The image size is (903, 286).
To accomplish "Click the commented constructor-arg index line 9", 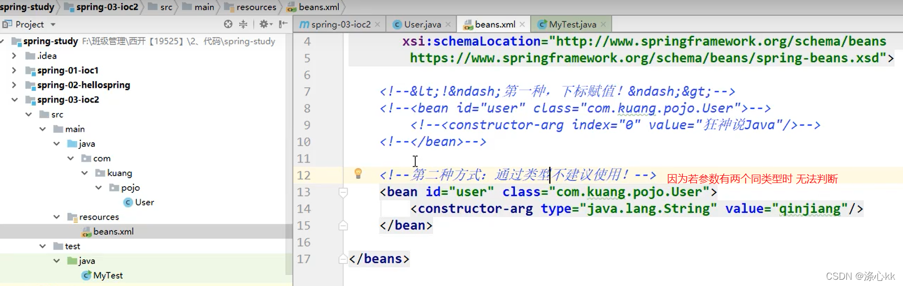I will click(616, 125).
